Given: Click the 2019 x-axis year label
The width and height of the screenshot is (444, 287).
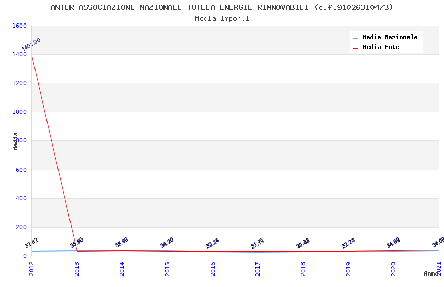Looking at the screenshot, I should point(348,269).
